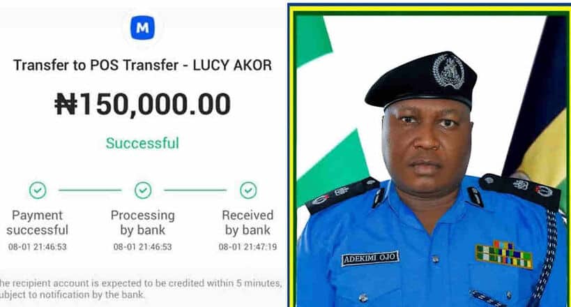Click the ADEKIMI OJO name tag
The height and width of the screenshot is (307, 571).
(x=370, y=258)
